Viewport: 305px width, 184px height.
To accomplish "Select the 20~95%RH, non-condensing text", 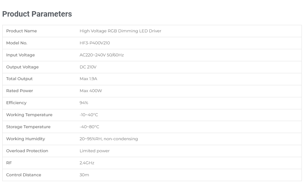I will click(x=108, y=139).
